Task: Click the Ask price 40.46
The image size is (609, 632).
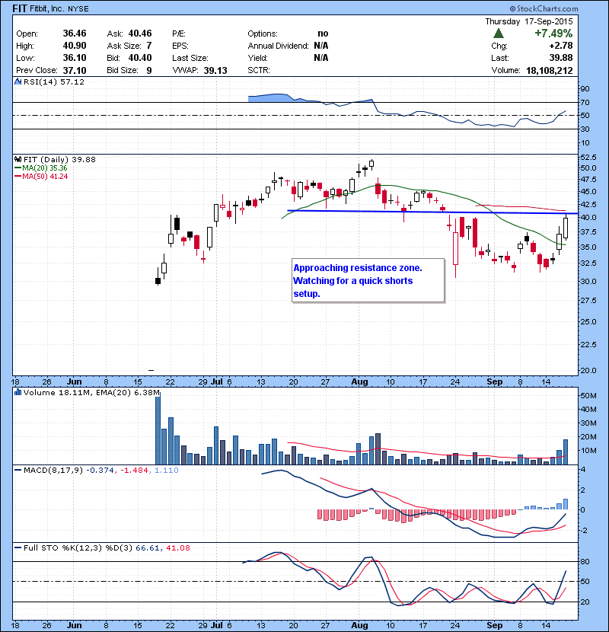Action: tap(140, 34)
